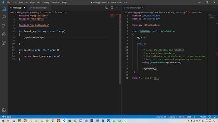Click 09-QtDebuggingAndParenting breadcrumb in right editor
218x123 pixels.
138,12
